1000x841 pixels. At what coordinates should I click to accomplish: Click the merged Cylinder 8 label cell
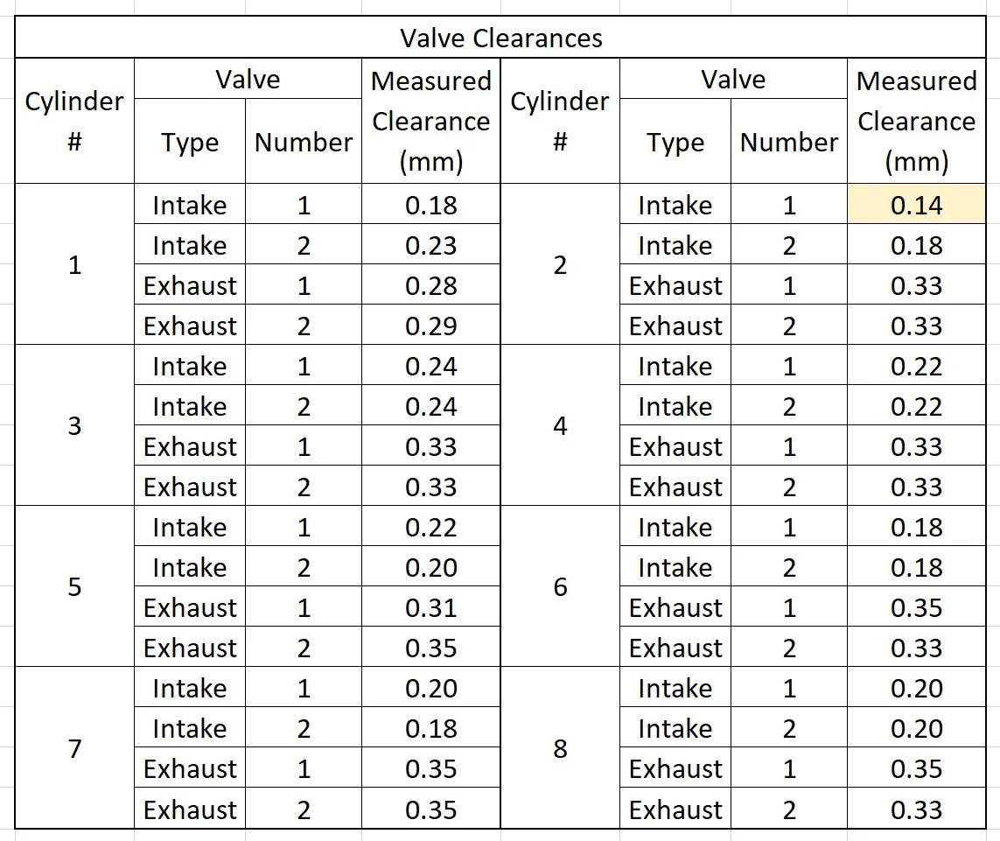[560, 748]
